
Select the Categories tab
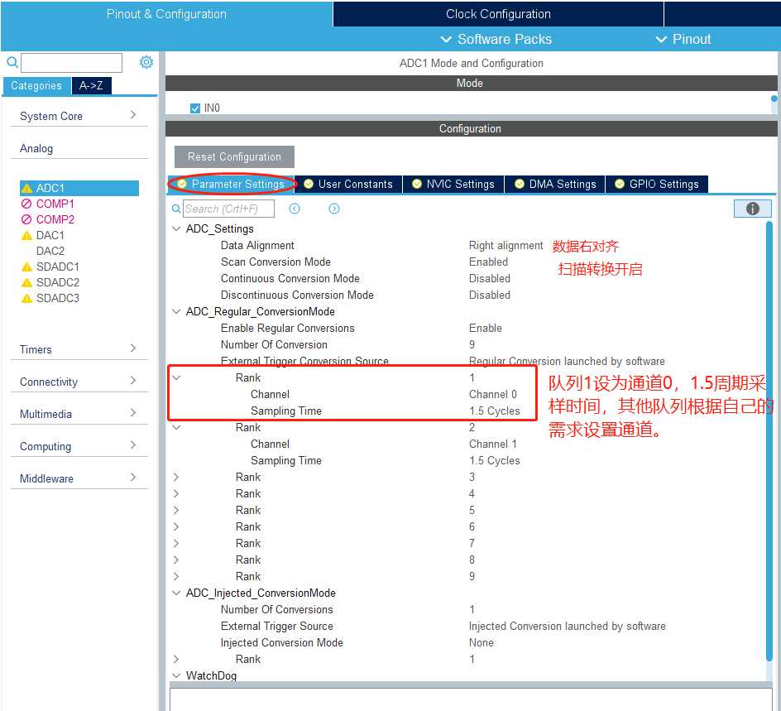pos(36,86)
